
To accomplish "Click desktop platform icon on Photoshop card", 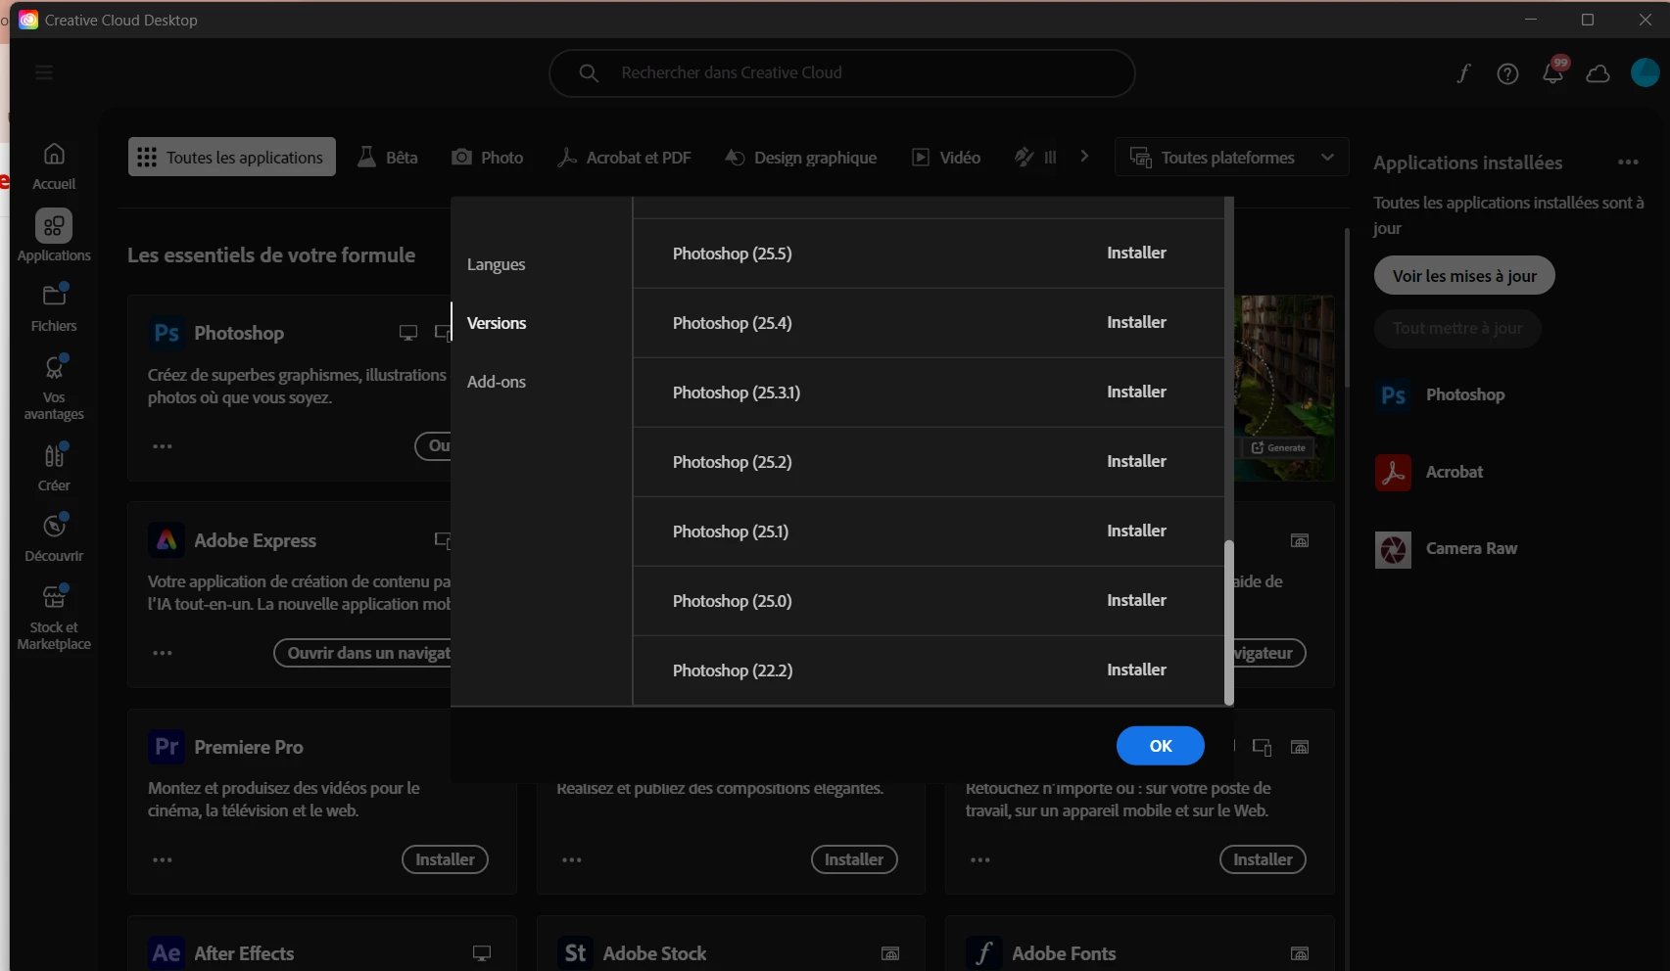I will (408, 333).
